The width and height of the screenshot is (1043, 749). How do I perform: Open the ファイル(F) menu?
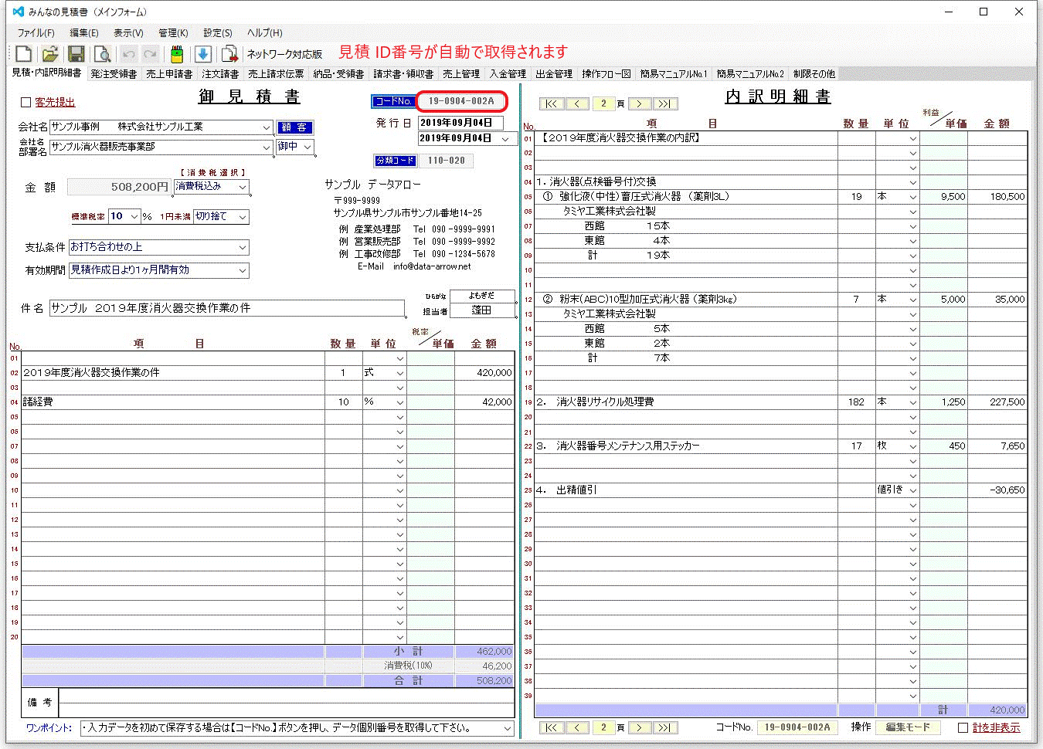click(x=36, y=33)
